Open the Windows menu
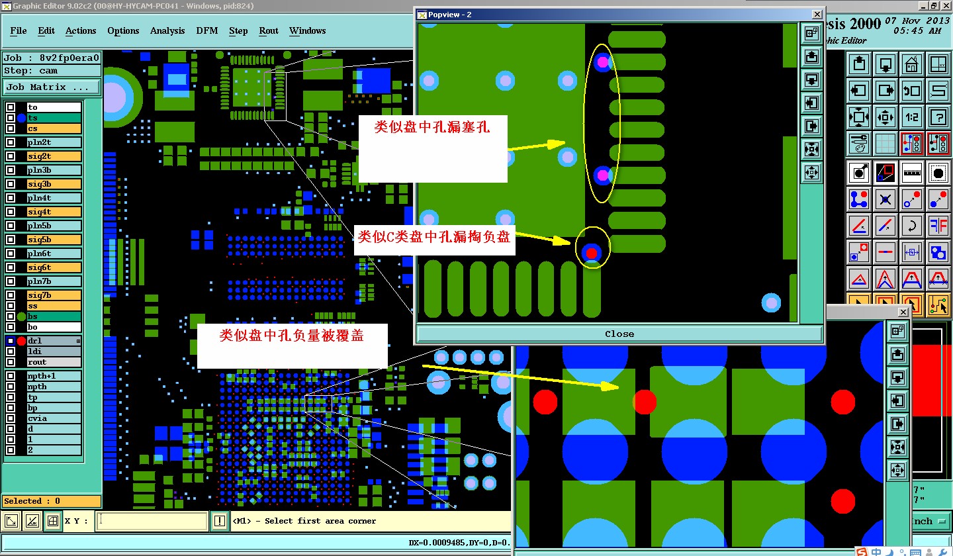Screen dimensions: 953x556 pyautogui.click(x=307, y=30)
